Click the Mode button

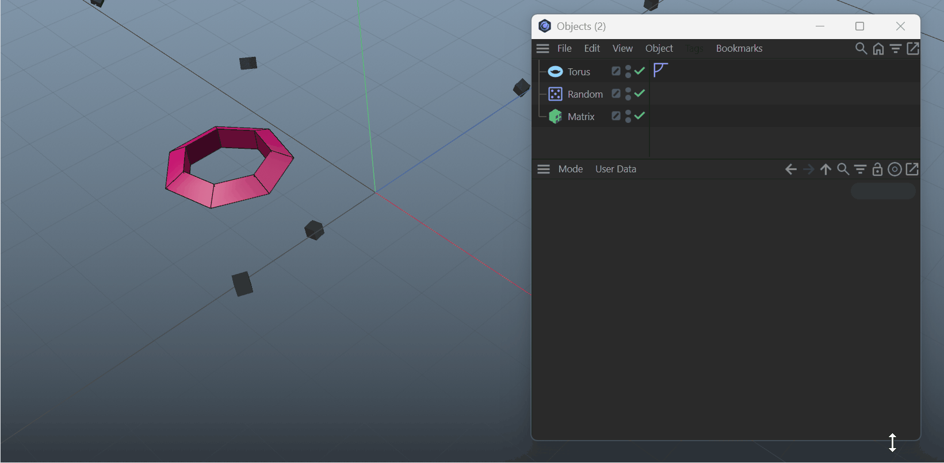click(x=570, y=169)
